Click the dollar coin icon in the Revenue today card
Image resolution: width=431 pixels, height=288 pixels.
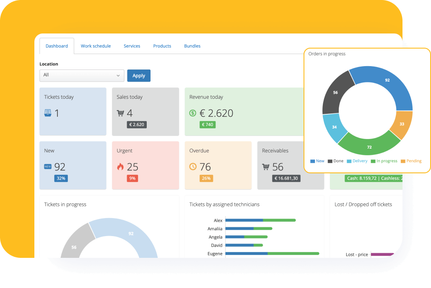193,113
